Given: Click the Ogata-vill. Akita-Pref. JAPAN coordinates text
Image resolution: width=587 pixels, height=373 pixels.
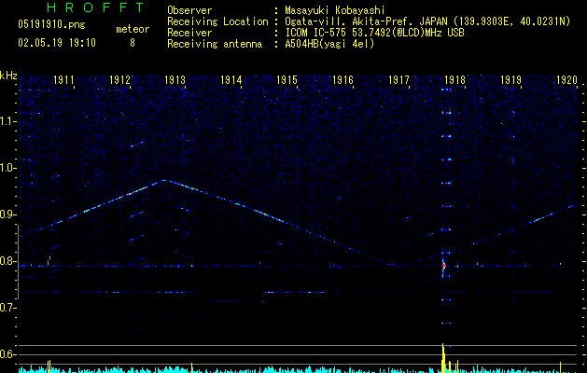Looking at the screenshot, I should [427, 21].
